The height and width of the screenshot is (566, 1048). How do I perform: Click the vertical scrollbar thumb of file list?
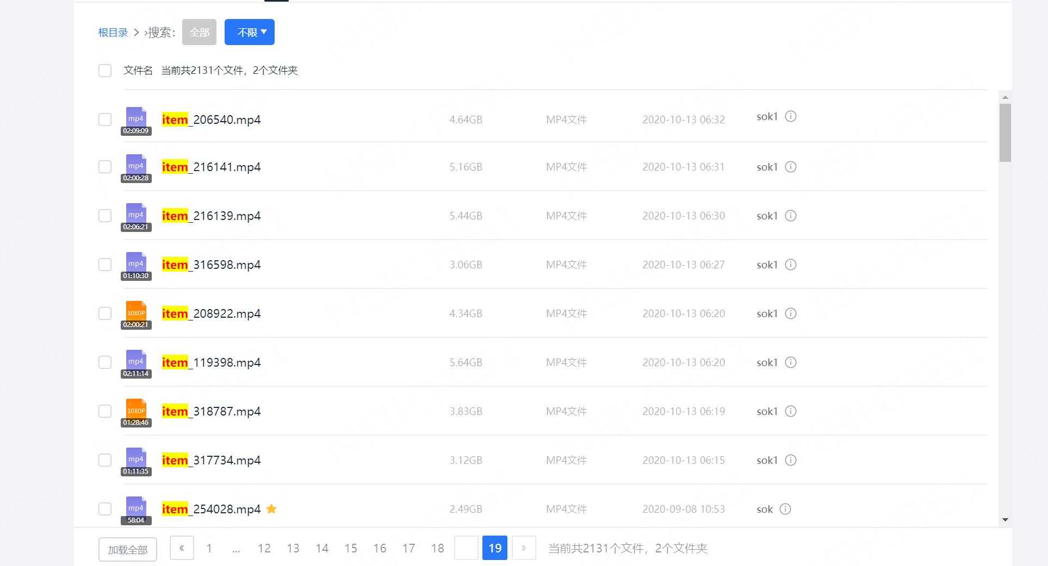pos(1005,133)
